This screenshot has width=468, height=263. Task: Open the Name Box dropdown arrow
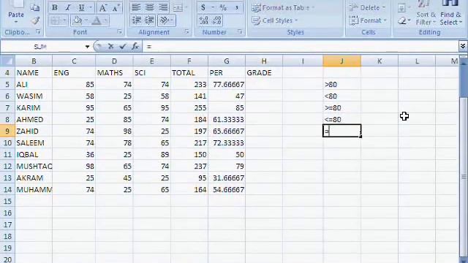87,47
